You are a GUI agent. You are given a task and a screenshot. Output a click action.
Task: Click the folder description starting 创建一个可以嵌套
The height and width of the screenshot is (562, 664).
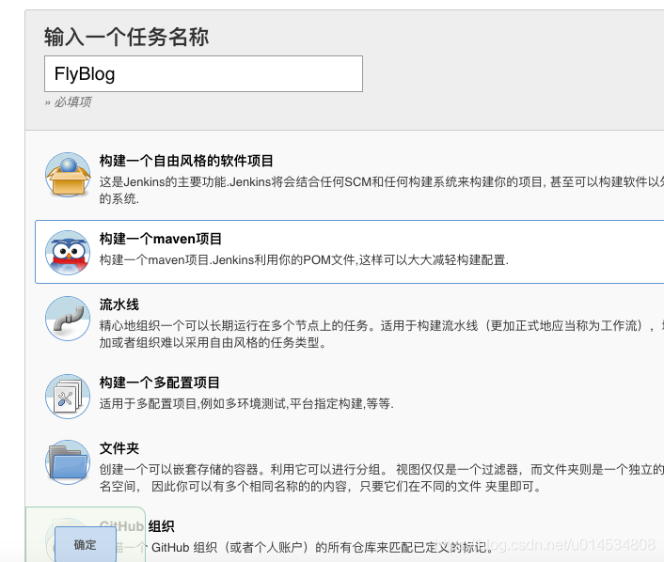(x=382, y=478)
